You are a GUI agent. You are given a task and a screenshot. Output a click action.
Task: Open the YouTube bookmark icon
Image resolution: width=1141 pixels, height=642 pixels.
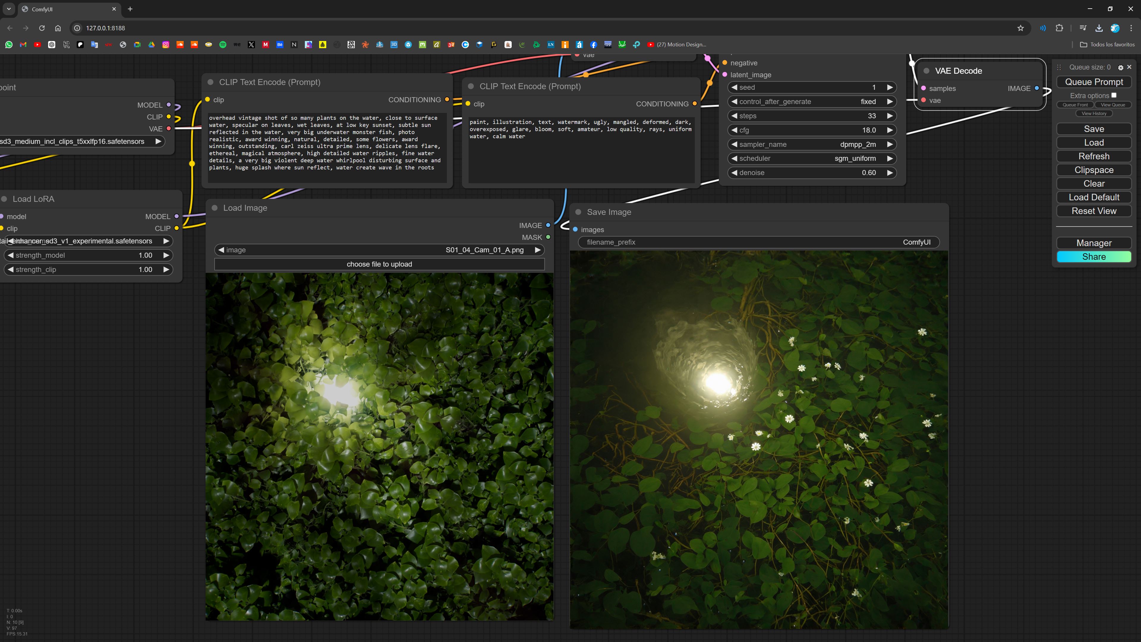pos(37,45)
